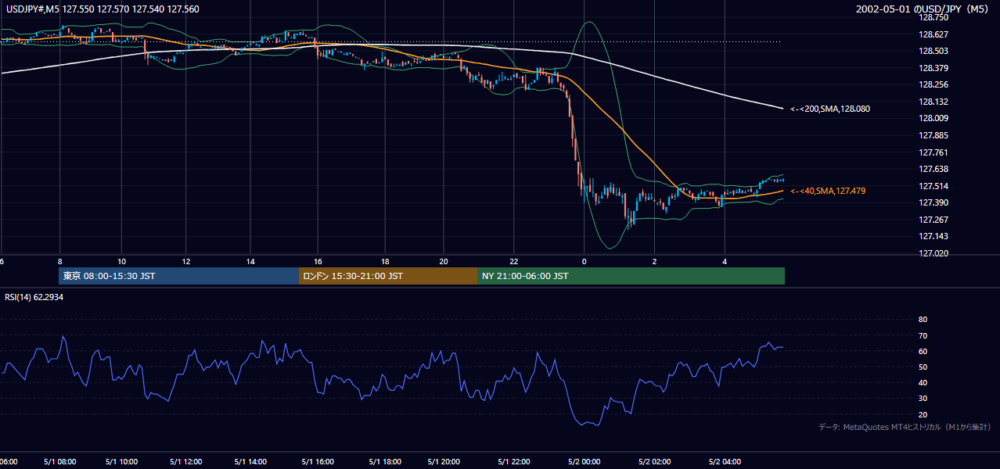Click hour label 2 under the price chart

click(x=654, y=261)
